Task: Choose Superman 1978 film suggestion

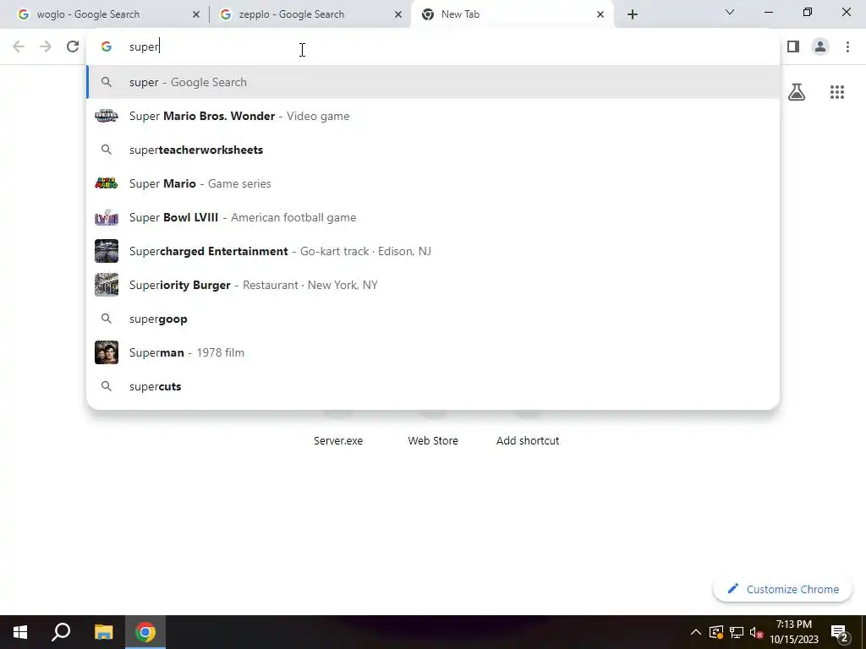Action: pyautogui.click(x=433, y=352)
